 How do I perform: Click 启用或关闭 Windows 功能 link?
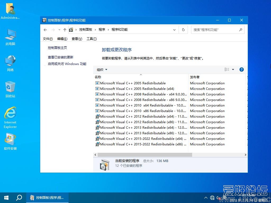pyautogui.click(x=67, y=64)
